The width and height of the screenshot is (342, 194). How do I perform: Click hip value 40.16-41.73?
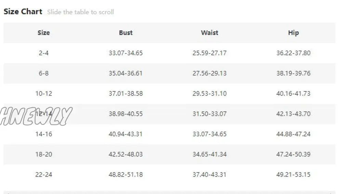coord(293,93)
